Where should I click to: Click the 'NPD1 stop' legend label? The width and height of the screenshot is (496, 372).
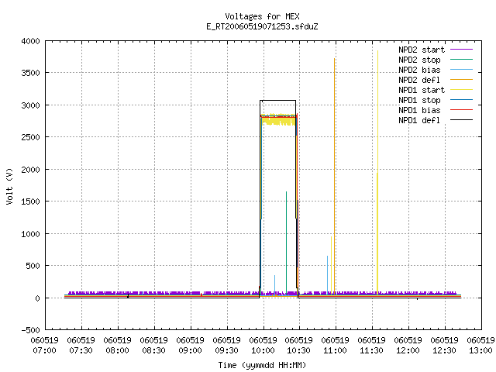pos(419,100)
